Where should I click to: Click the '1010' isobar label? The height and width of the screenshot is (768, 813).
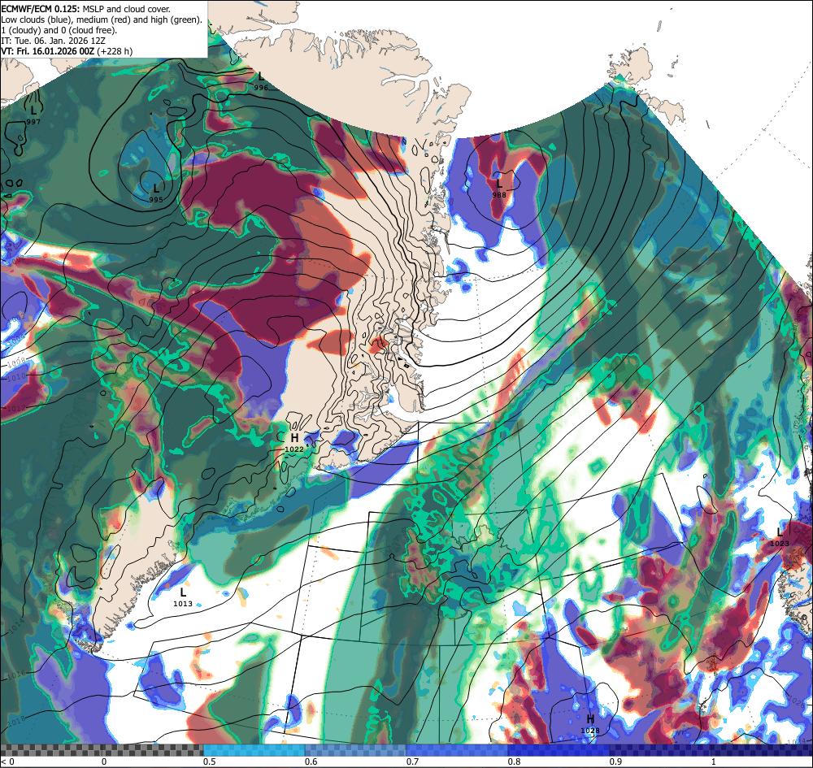pos(15,378)
